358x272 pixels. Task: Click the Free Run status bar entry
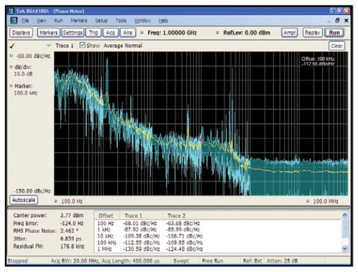coord(213,261)
